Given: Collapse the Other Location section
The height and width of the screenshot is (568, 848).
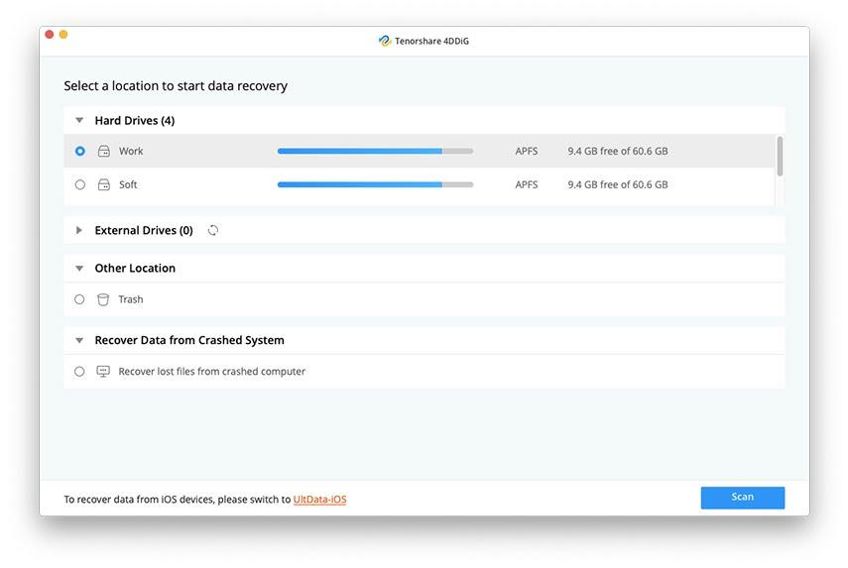Looking at the screenshot, I should [79, 269].
